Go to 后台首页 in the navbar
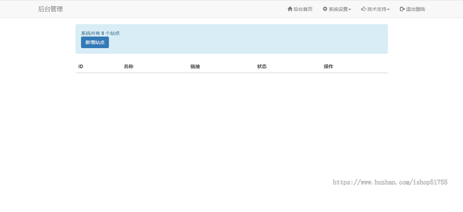Viewport: 463px width, 212px height. pyautogui.click(x=300, y=9)
